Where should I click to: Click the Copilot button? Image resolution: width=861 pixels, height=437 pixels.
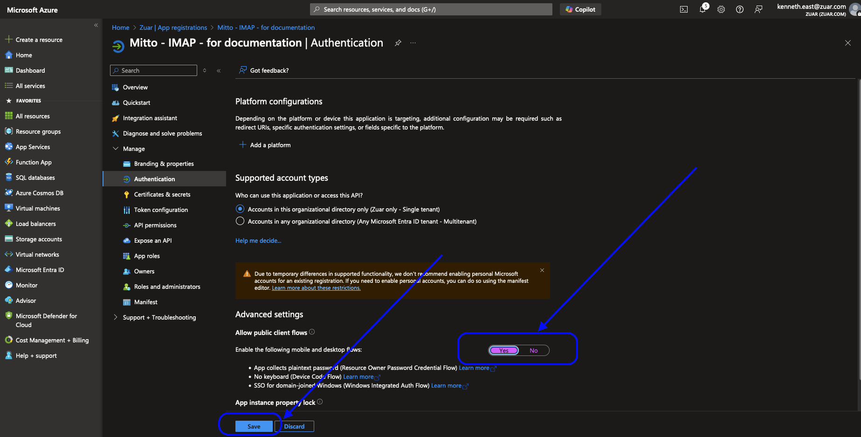[x=580, y=9]
